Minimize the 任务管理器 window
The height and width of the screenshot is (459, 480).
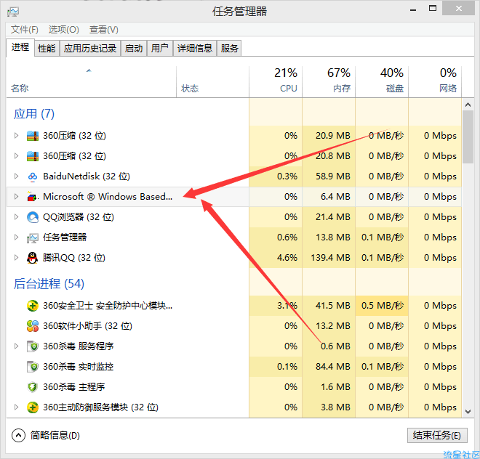[413, 9]
